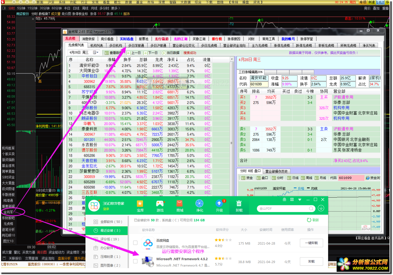Open 游戏 gamepad icon in 360软件管家
Image resolution: width=393 pixels, height=275 pixels.
tap(160, 204)
